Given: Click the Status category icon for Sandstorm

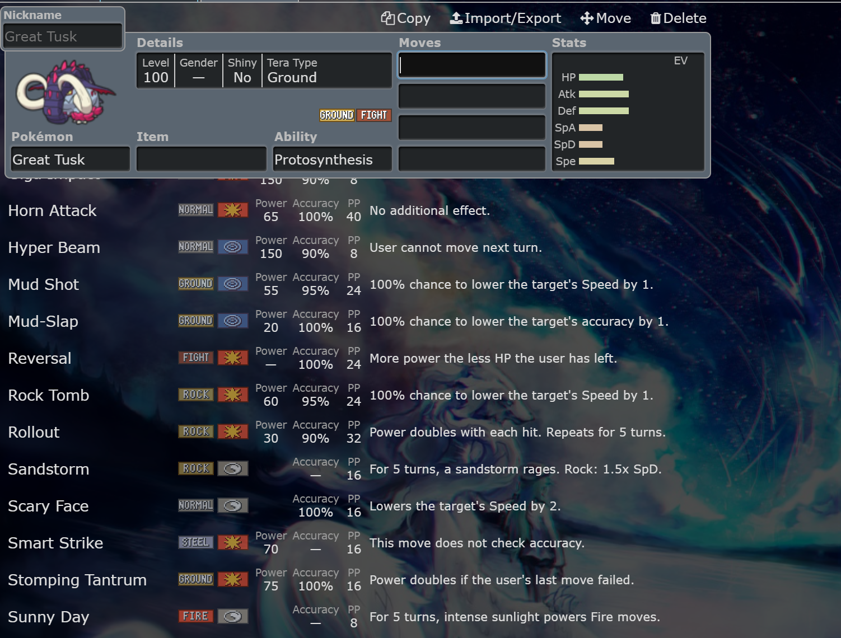Looking at the screenshot, I should click(232, 468).
